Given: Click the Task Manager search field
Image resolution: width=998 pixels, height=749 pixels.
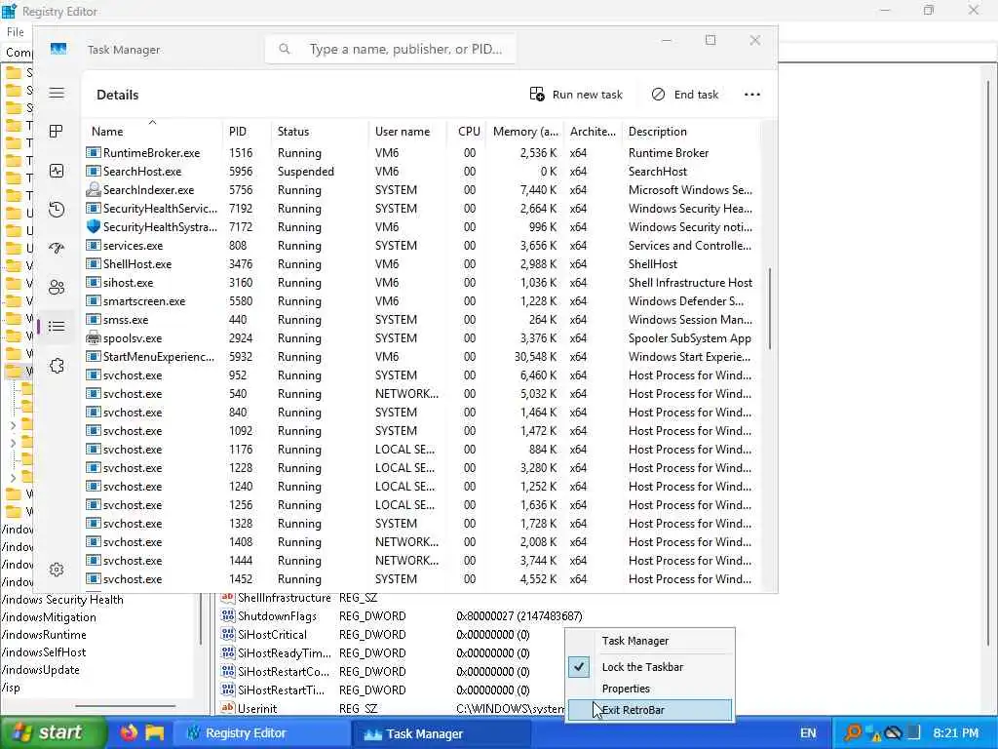Looking at the screenshot, I should point(390,49).
